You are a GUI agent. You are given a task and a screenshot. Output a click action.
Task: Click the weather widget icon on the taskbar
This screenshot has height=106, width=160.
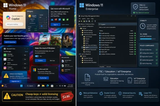(x=2, y=86)
